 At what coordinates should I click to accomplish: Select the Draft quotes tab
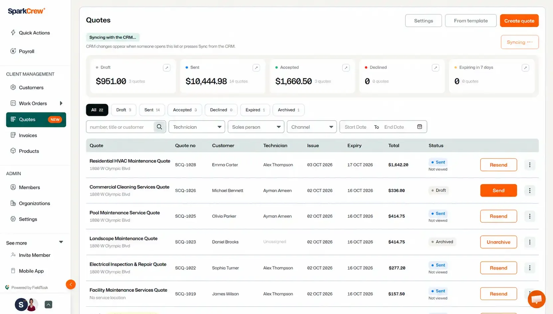coord(124,110)
